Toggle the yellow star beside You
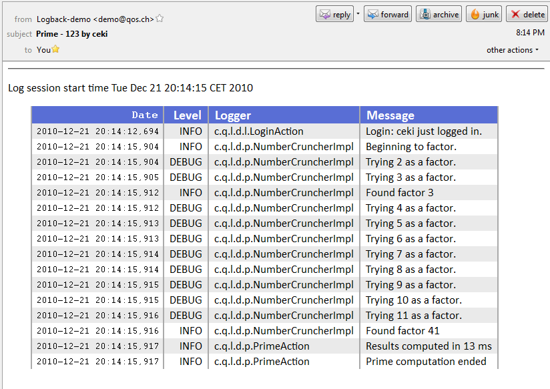 coord(55,49)
